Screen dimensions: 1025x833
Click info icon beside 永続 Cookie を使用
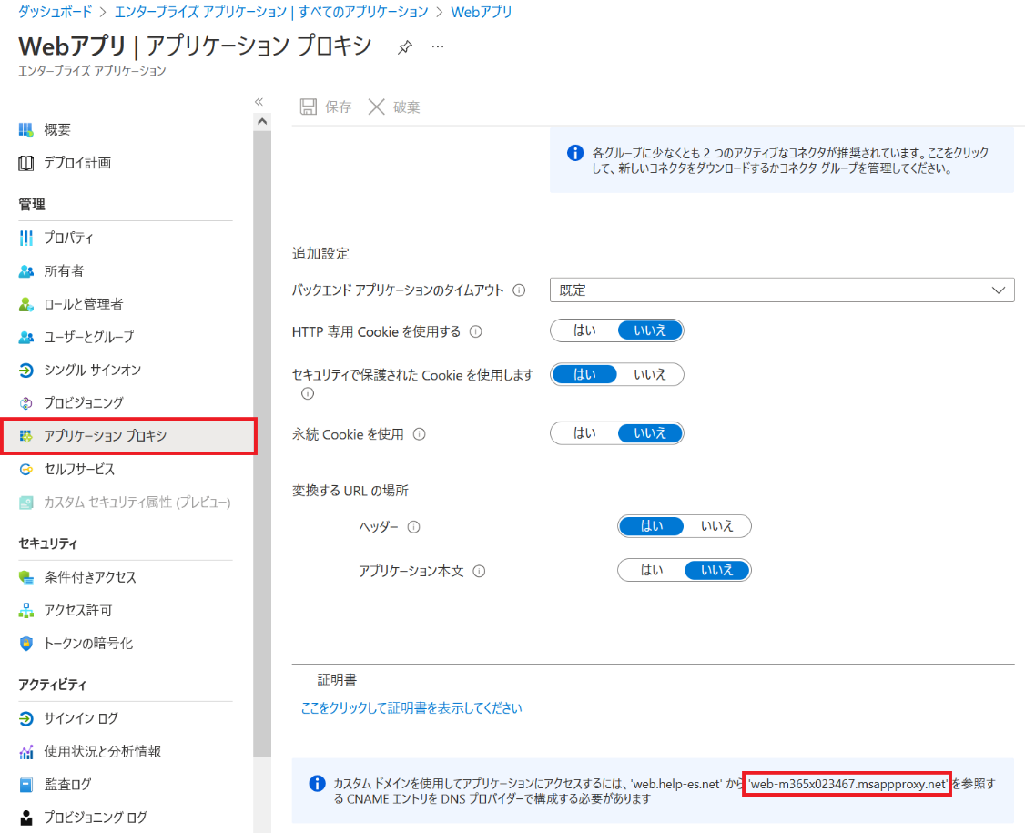tap(419, 434)
